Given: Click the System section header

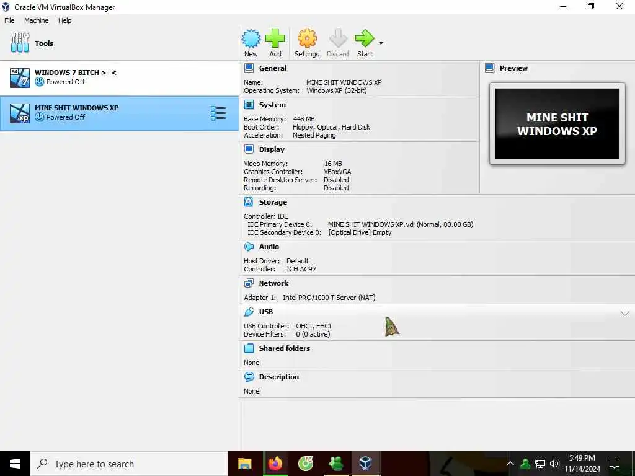Looking at the screenshot, I should [x=272, y=104].
